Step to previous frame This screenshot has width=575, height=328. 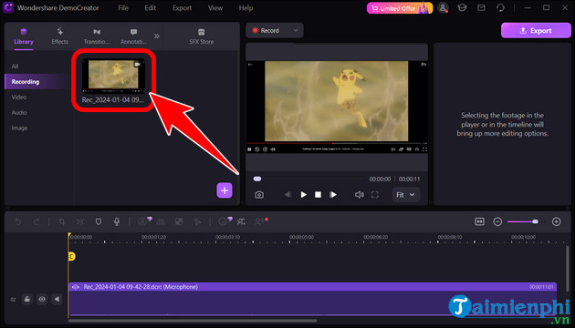pyautogui.click(x=287, y=195)
